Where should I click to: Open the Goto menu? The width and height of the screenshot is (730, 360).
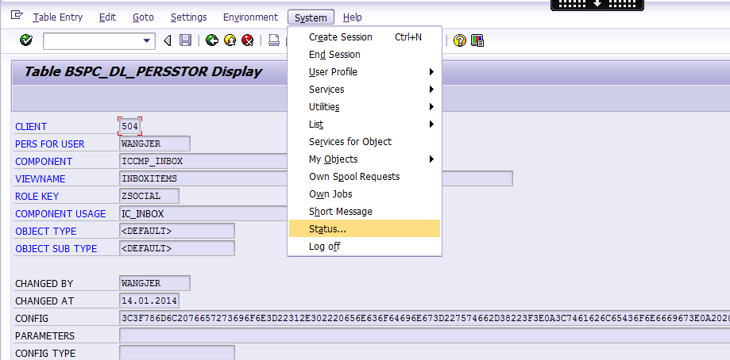(143, 17)
